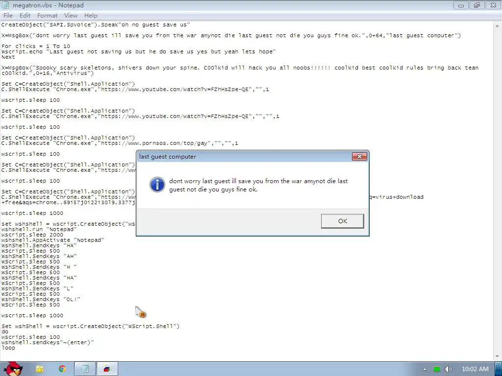Click the green network tray icon
502x376 pixels.
(437, 369)
